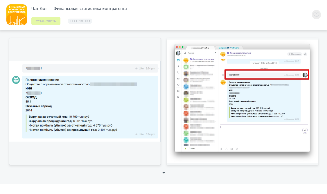Click the notifications bell sidebar icon in the messenger
Image resolution: width=327 pixels, height=194 pixels.
[x=178, y=66]
